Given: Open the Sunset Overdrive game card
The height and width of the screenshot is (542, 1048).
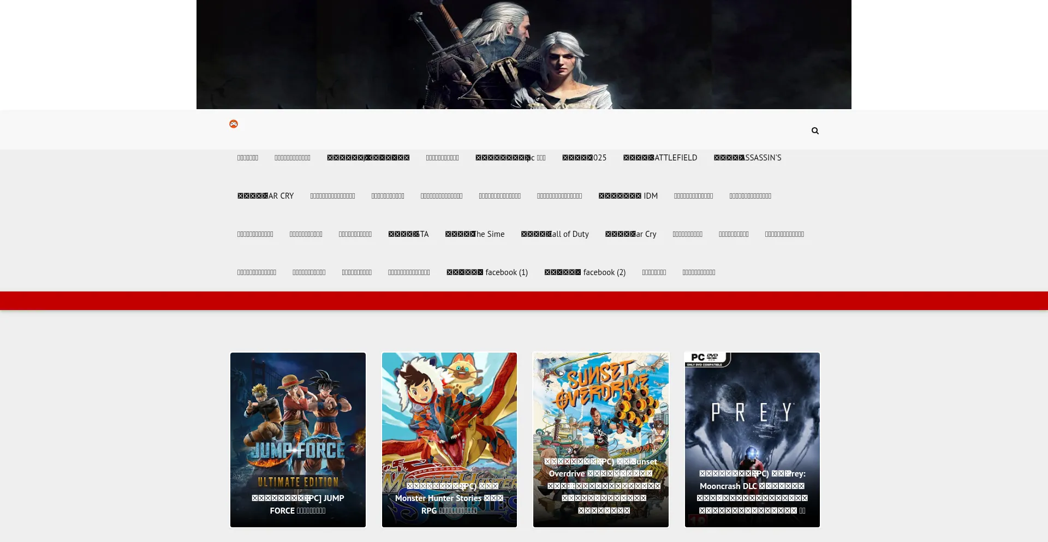Looking at the screenshot, I should tap(601, 440).
